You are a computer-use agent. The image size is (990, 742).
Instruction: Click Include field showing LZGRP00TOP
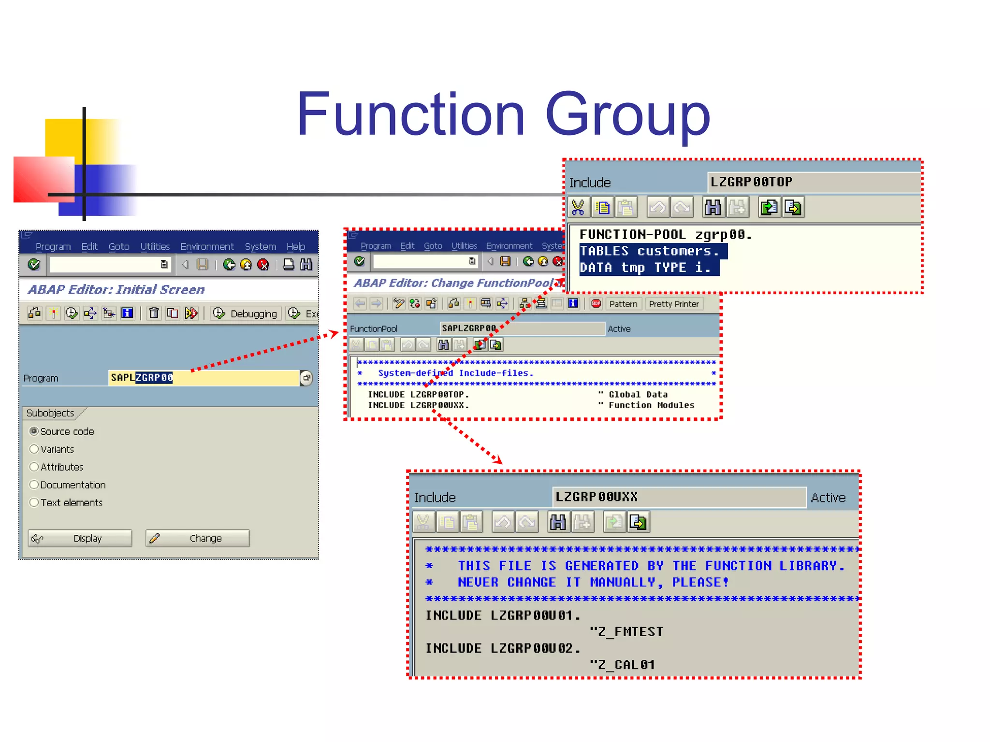click(x=814, y=182)
